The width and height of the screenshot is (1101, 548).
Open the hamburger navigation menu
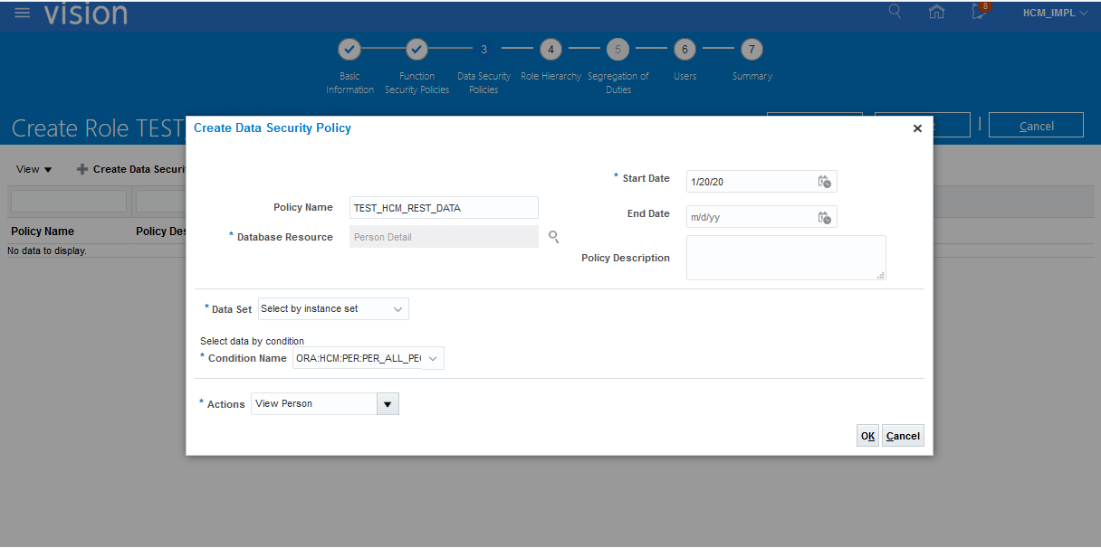click(23, 13)
